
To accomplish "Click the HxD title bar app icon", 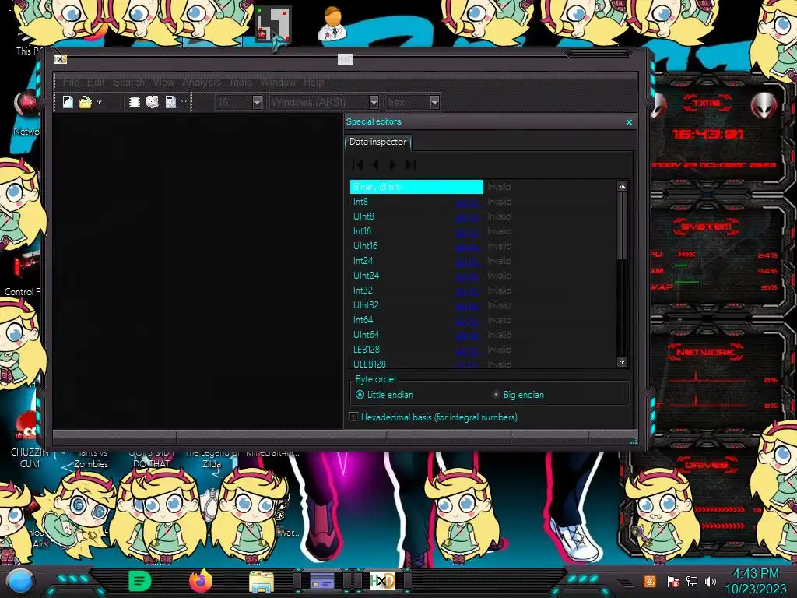I will (61, 59).
